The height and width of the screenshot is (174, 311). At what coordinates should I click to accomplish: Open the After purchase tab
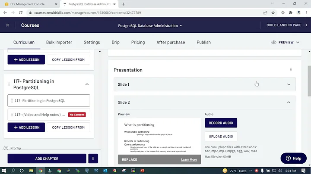[x=171, y=42]
